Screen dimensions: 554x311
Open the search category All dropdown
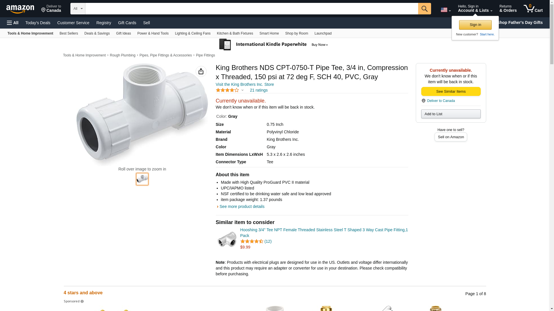pos(78,9)
